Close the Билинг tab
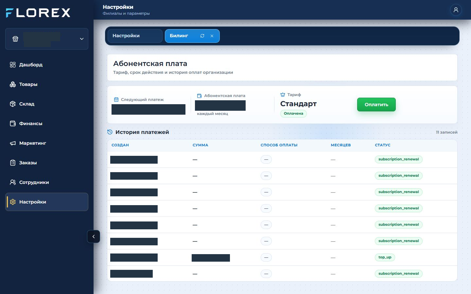This screenshot has height=294, width=471. (212, 36)
